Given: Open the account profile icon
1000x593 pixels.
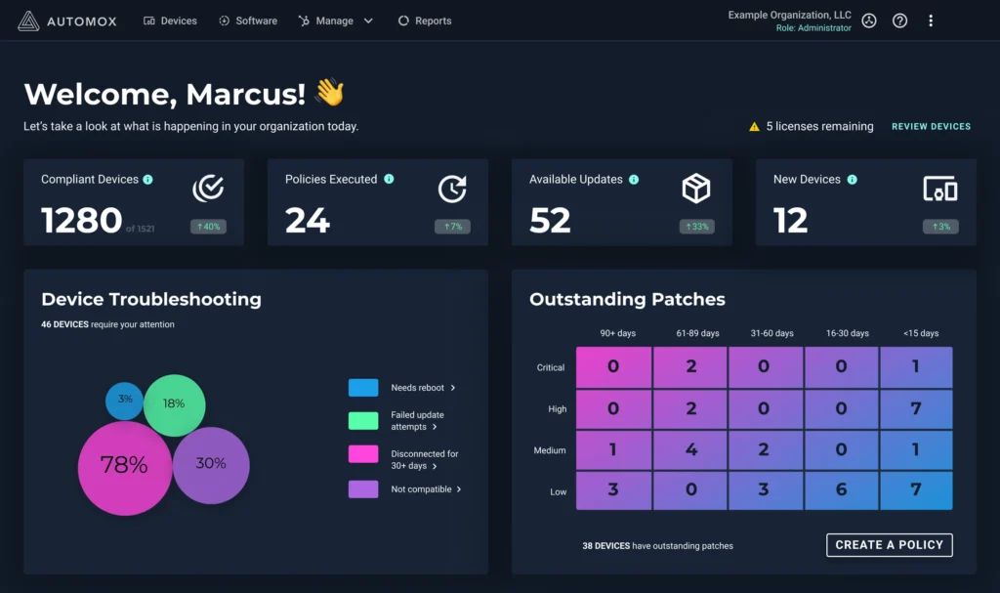Looking at the screenshot, I should click(869, 21).
